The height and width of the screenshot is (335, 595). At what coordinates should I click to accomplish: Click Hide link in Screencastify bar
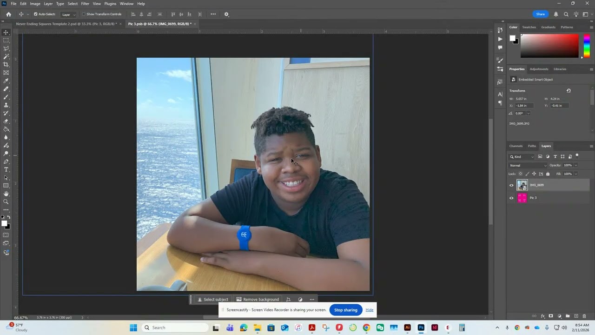[x=370, y=310]
